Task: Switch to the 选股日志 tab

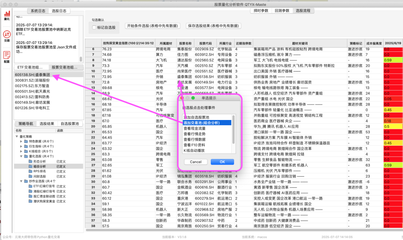Action: [59, 11]
